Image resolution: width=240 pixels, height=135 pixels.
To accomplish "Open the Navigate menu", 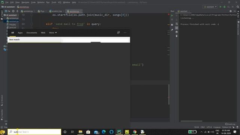I will (25, 3).
